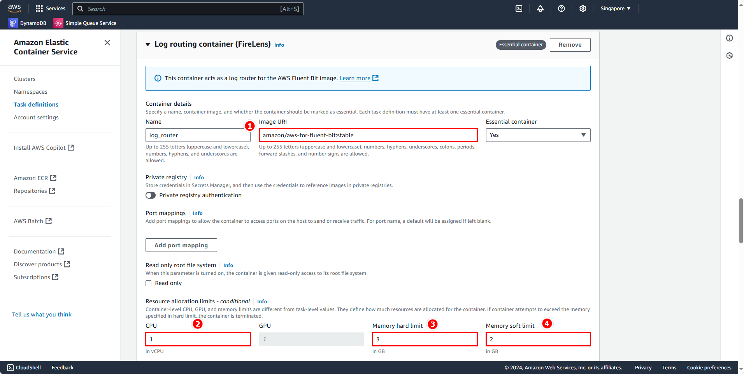Click the external-link icon next to Repositories

(52, 191)
